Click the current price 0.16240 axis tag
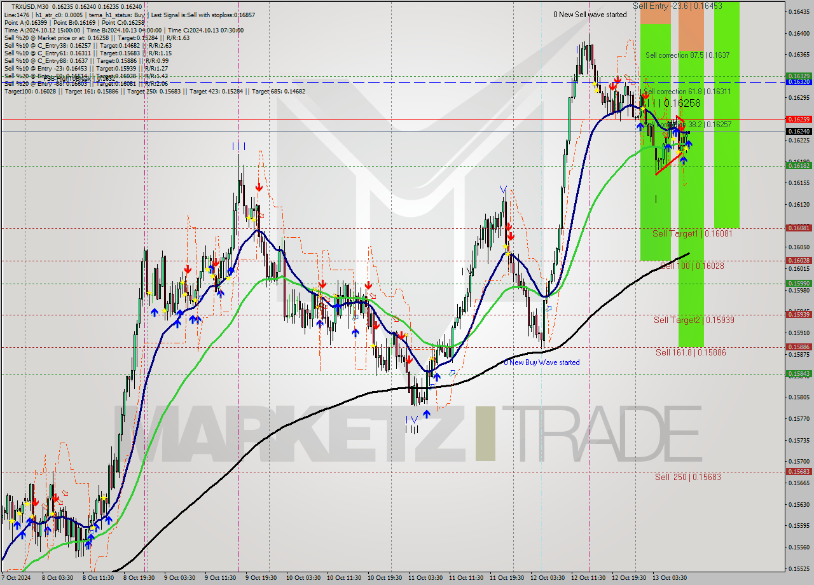 [x=798, y=131]
